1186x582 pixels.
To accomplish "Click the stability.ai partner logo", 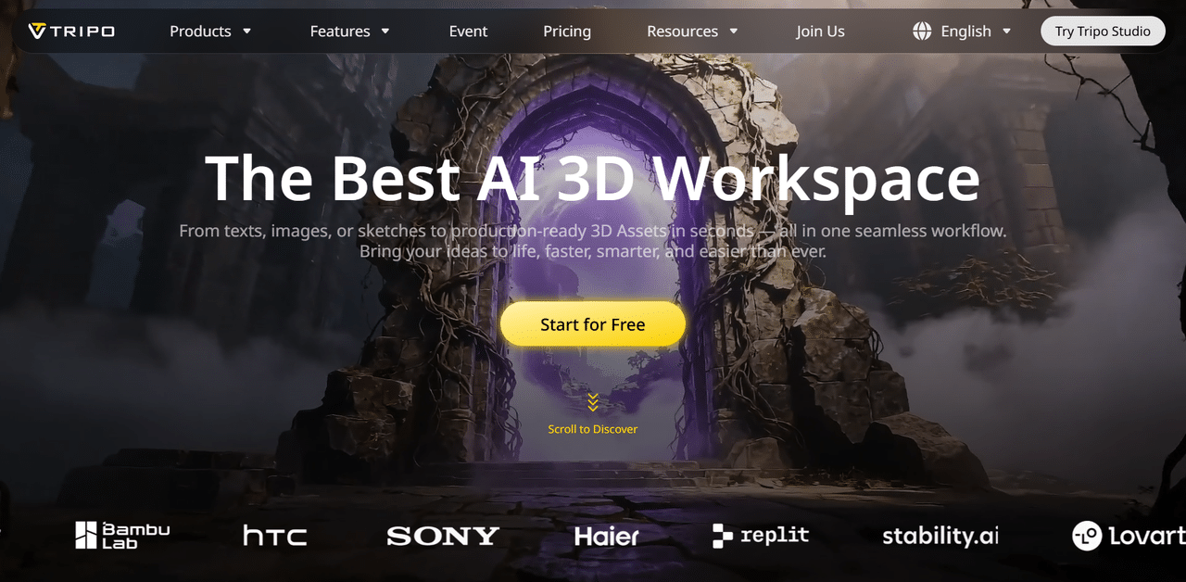I will click(x=939, y=535).
